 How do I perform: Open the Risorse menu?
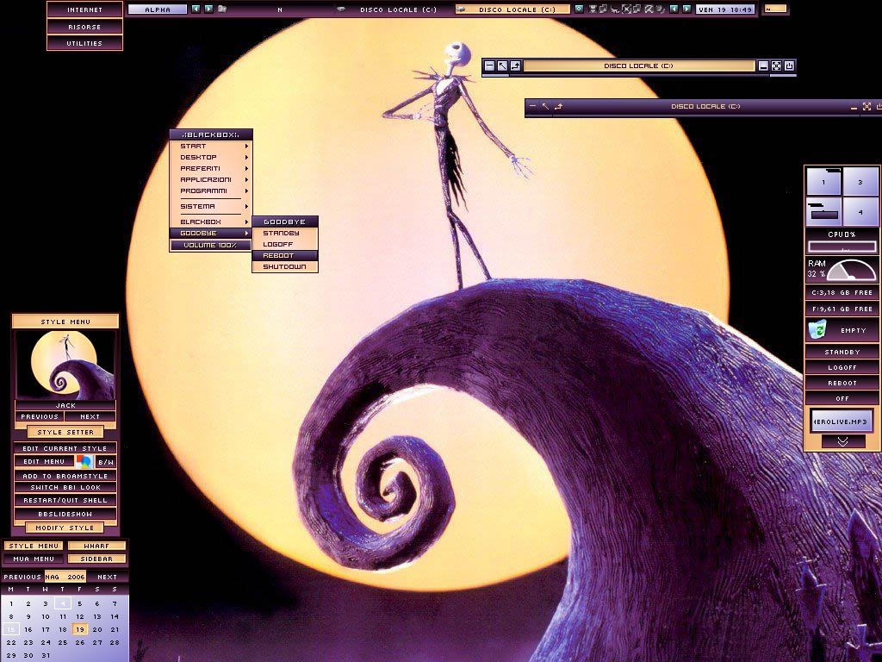click(85, 27)
